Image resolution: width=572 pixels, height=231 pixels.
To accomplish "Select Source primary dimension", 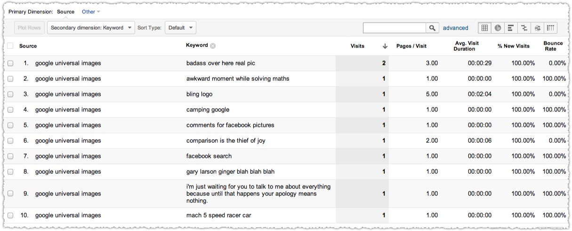I will click(x=65, y=12).
